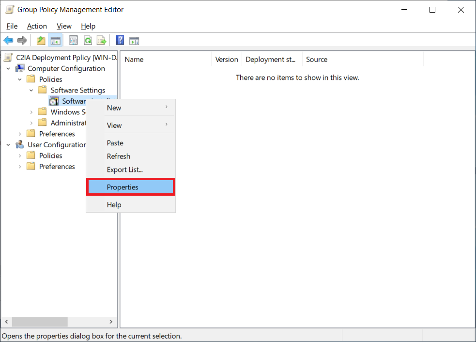Toggle the Show/Hide Console Tree icon
The image size is (476, 342).
(x=56, y=40)
